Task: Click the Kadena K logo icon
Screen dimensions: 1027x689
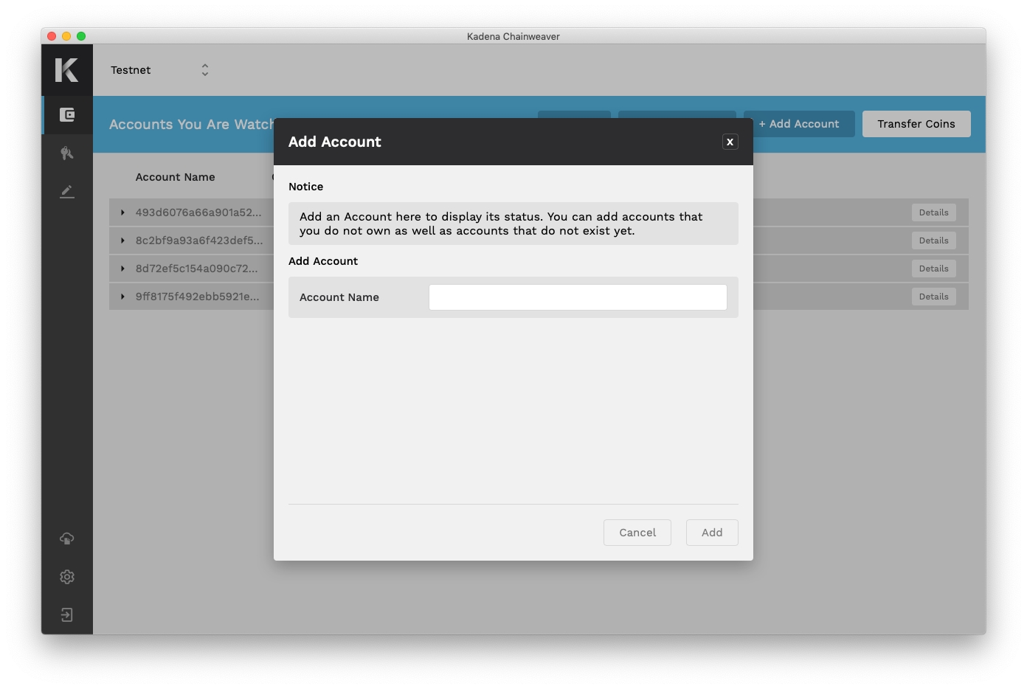Action: pyautogui.click(x=66, y=70)
